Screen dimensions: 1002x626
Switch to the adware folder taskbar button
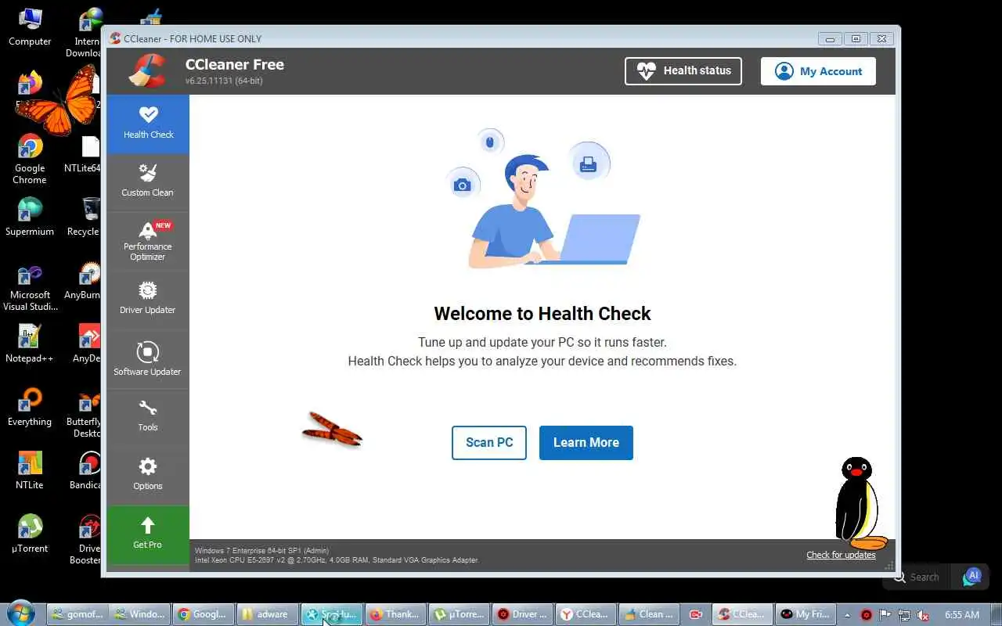coord(267,614)
